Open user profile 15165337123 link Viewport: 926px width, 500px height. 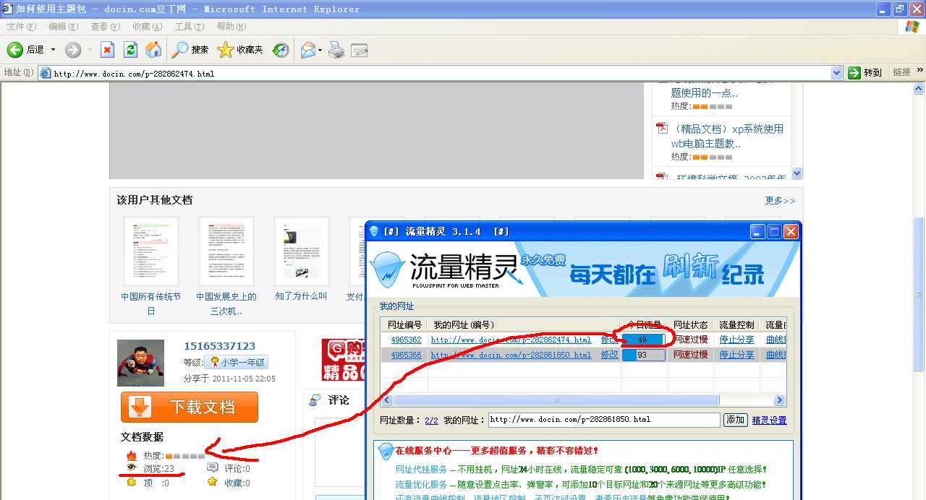click(219, 346)
